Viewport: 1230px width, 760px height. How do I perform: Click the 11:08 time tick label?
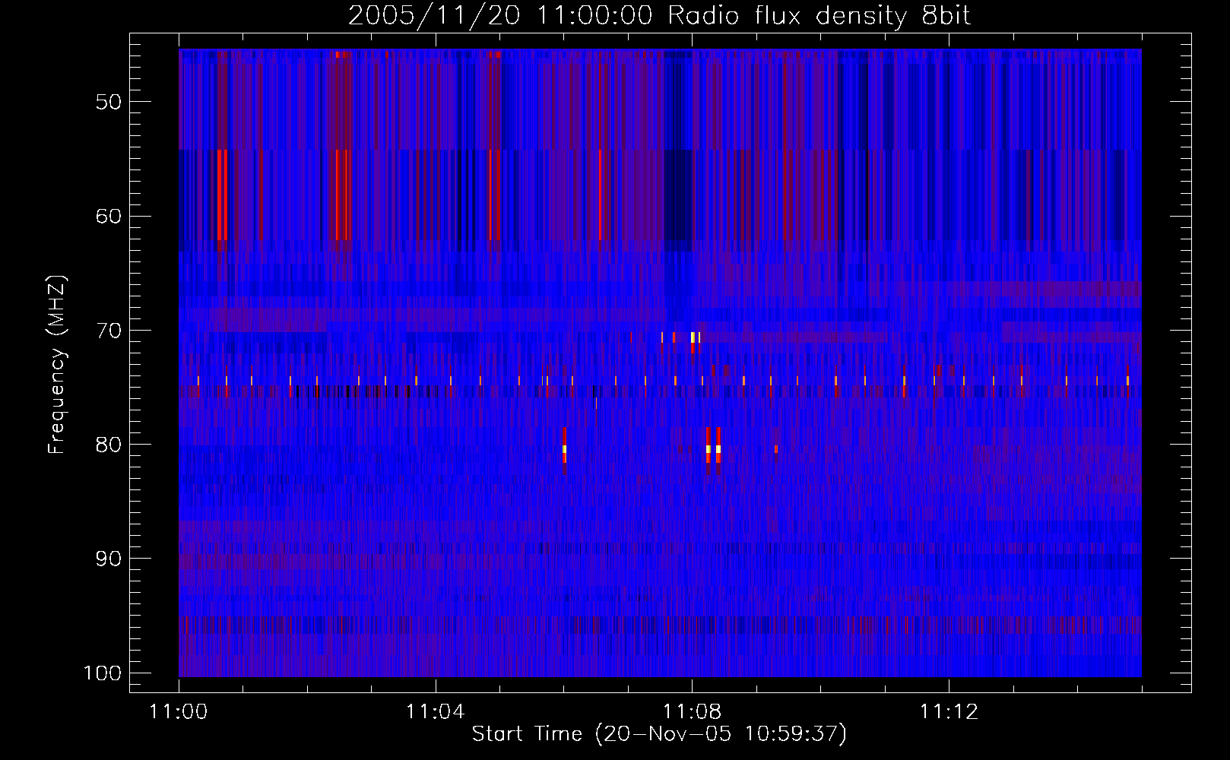[692, 712]
